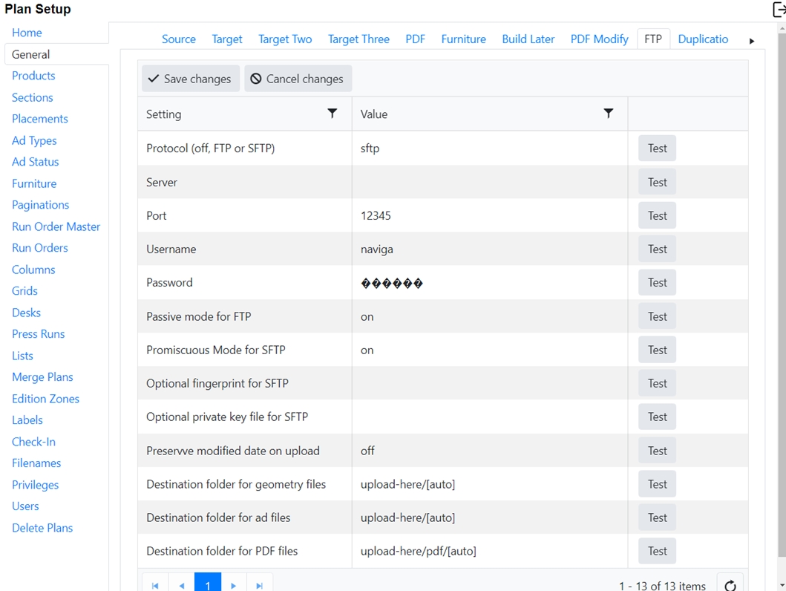
Task: Click the Cancel changes button
Action: (x=298, y=79)
